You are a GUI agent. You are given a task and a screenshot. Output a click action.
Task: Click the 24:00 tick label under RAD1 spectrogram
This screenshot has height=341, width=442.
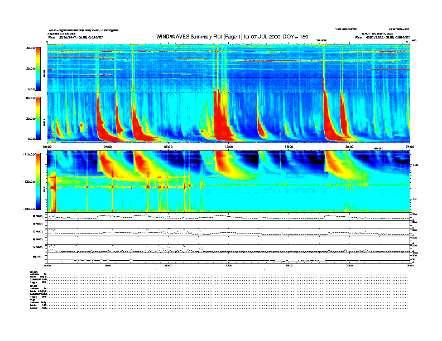pyautogui.click(x=410, y=147)
